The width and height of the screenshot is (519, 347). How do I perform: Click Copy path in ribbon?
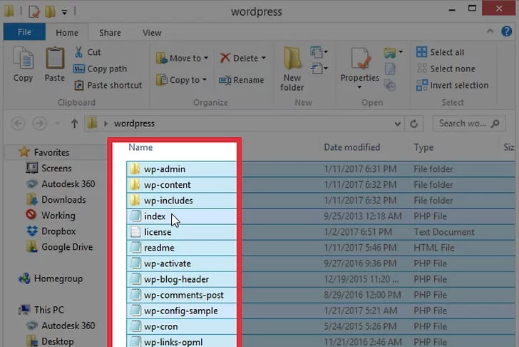click(x=106, y=69)
